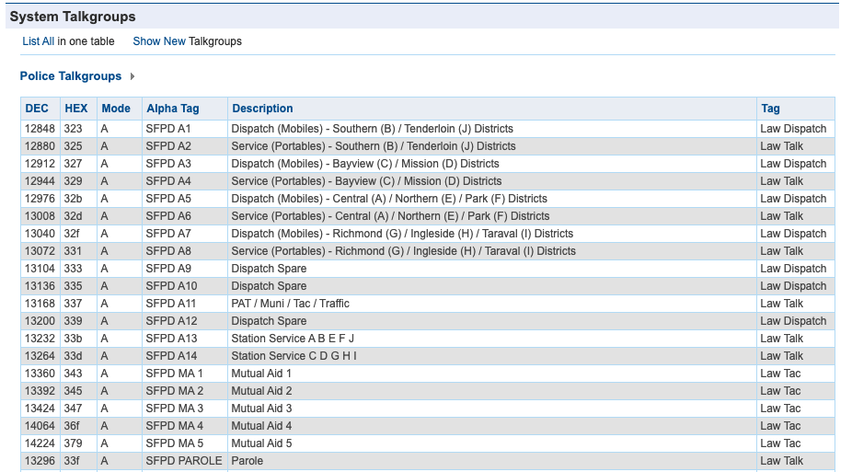
Task: Select alpha tag SFPD A11
Action: tap(170, 303)
